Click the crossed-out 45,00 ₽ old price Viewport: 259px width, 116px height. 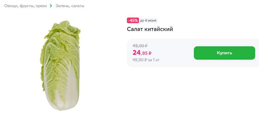click(140, 46)
